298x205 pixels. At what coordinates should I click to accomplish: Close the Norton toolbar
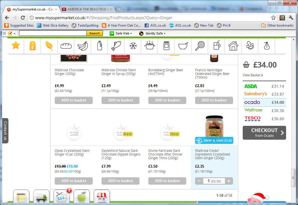point(4,33)
